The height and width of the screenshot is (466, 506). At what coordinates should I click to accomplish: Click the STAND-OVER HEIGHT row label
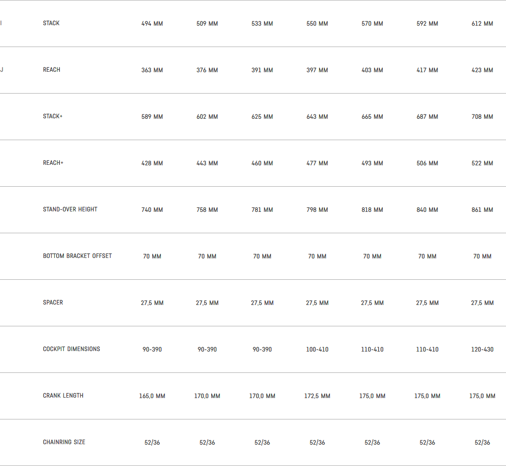pos(70,209)
